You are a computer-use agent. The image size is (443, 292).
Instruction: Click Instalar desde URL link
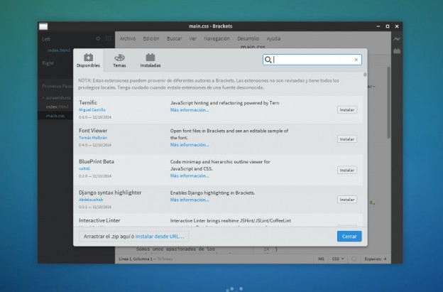160,236
